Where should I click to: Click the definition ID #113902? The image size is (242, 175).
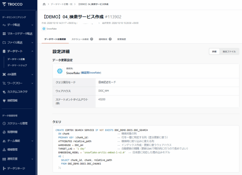click(113, 17)
